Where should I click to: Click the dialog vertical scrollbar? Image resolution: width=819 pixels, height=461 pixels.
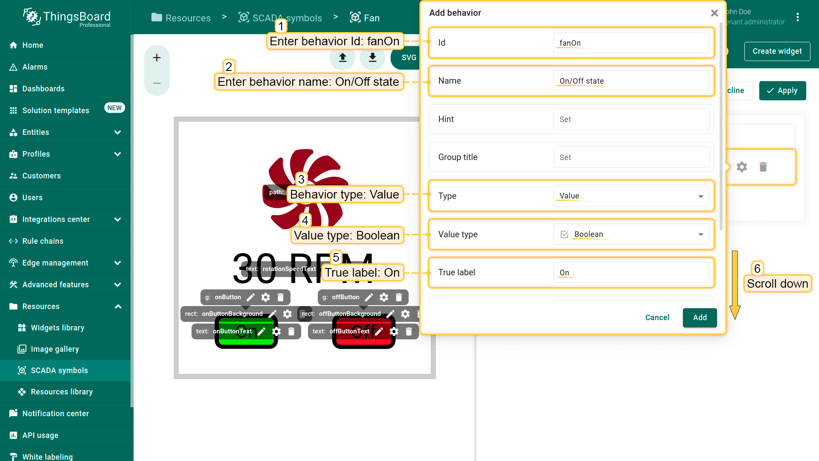[721, 128]
